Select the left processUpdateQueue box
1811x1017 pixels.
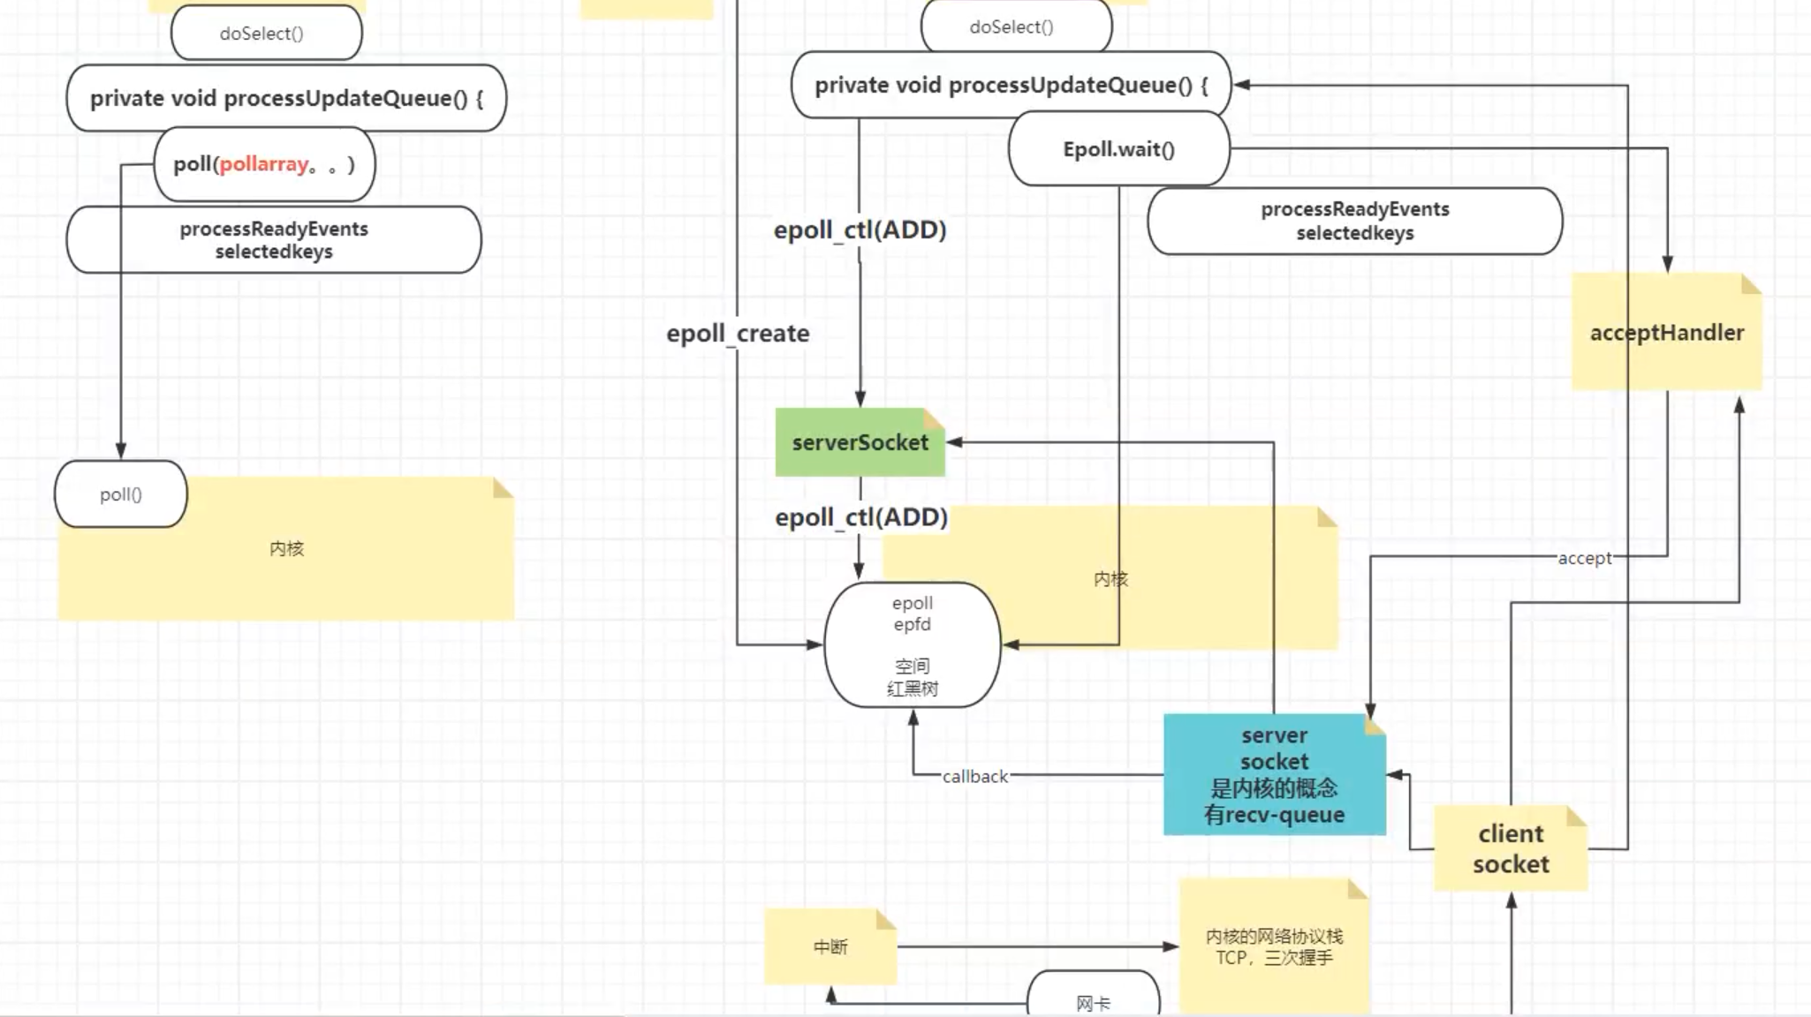pyautogui.click(x=286, y=98)
